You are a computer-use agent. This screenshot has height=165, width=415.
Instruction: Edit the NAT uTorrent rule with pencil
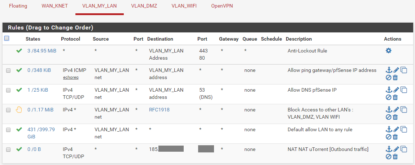(x=396, y=149)
